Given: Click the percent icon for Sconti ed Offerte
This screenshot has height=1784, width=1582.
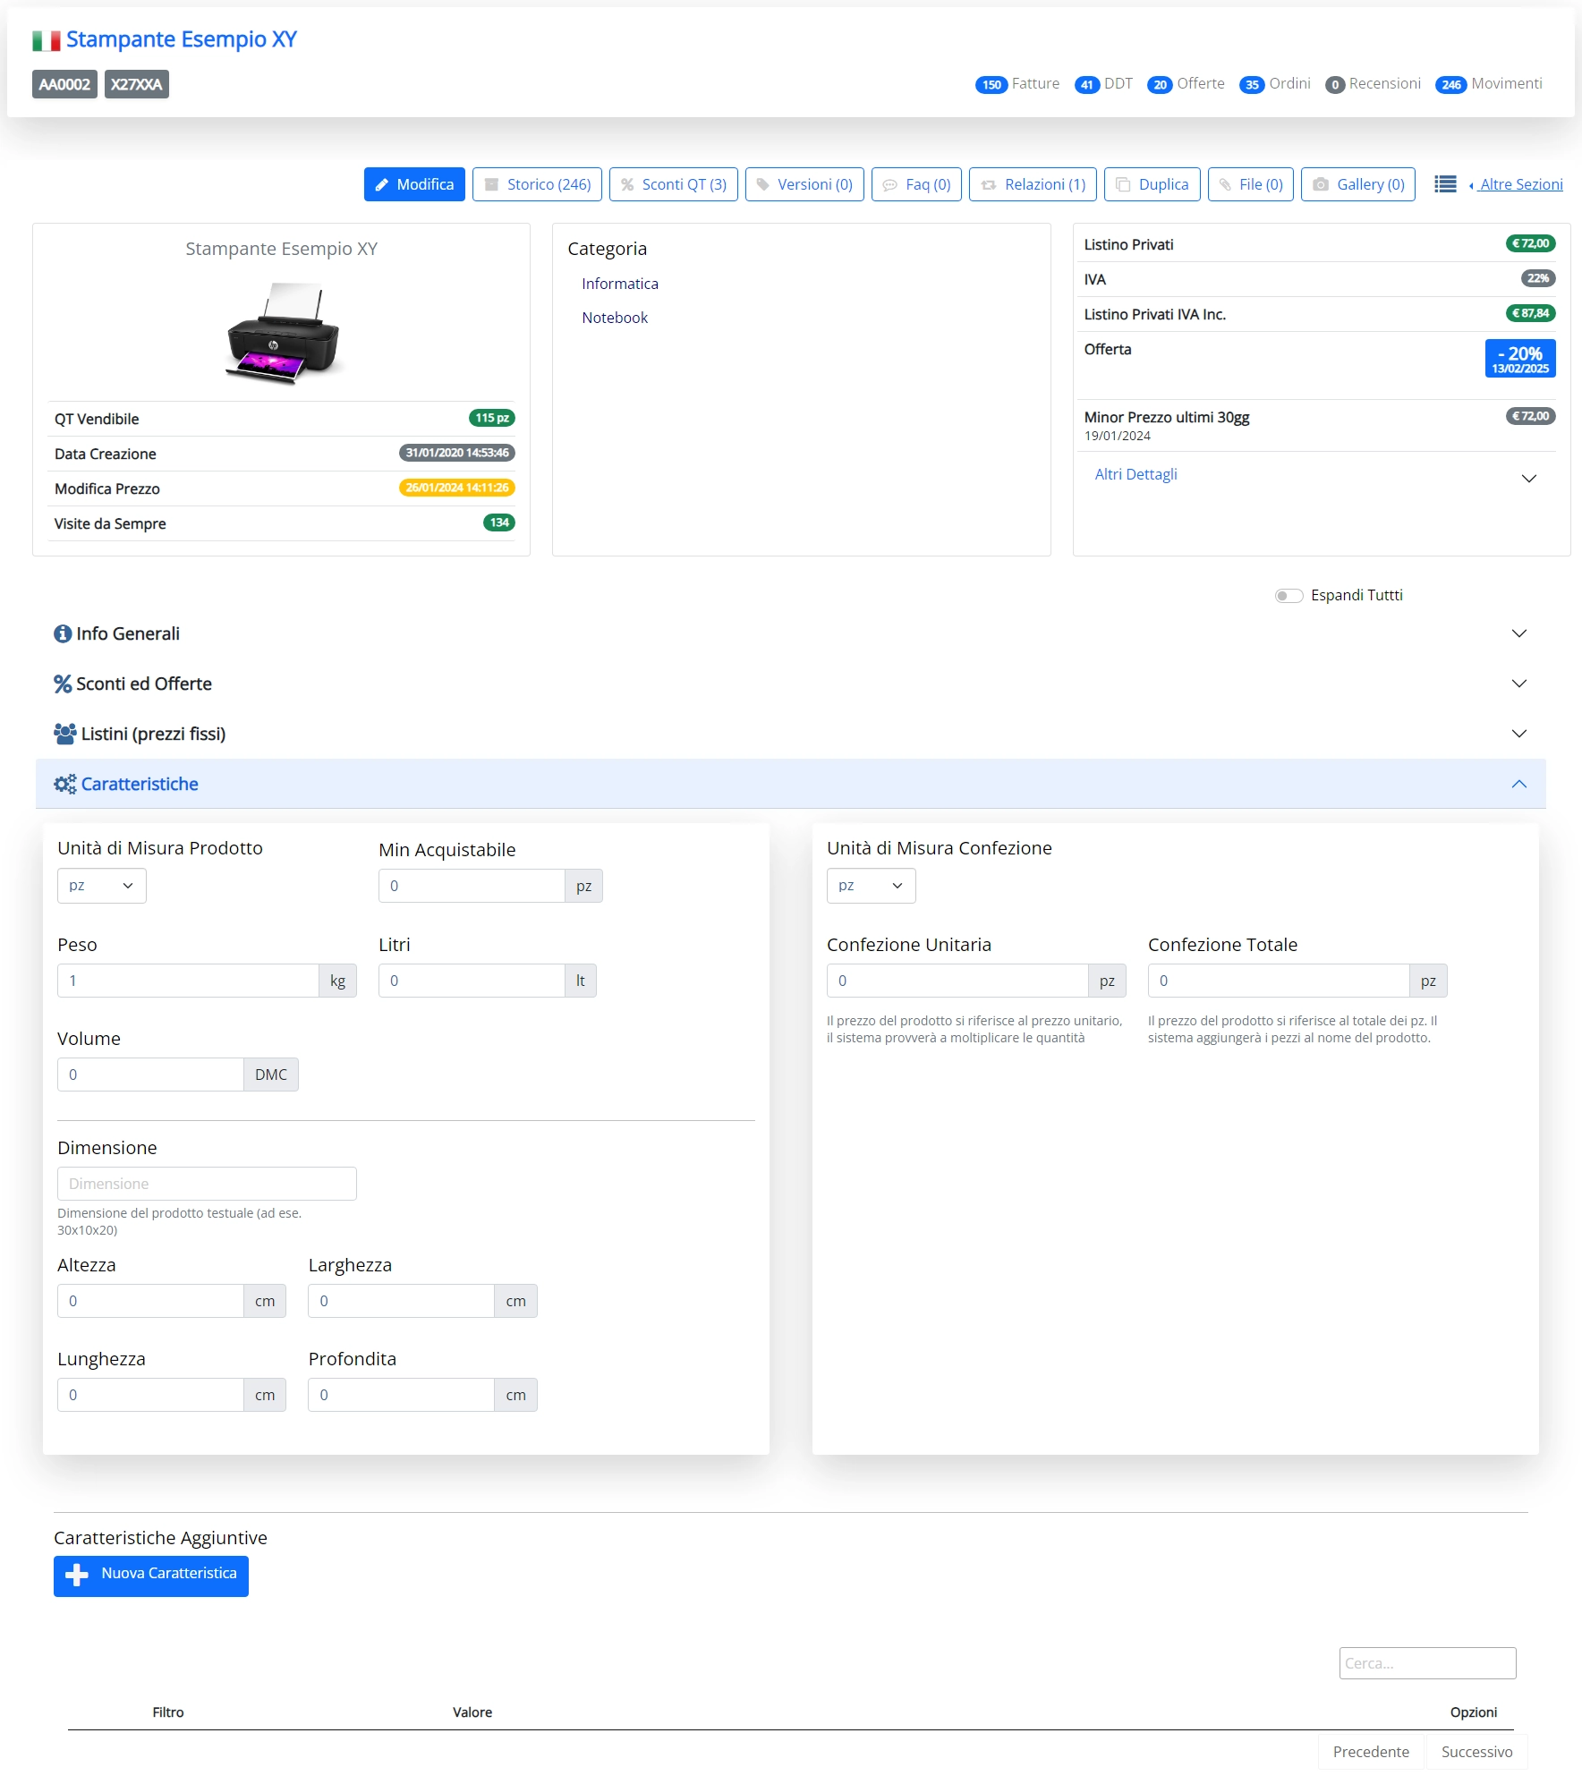Looking at the screenshot, I should [x=63, y=684].
